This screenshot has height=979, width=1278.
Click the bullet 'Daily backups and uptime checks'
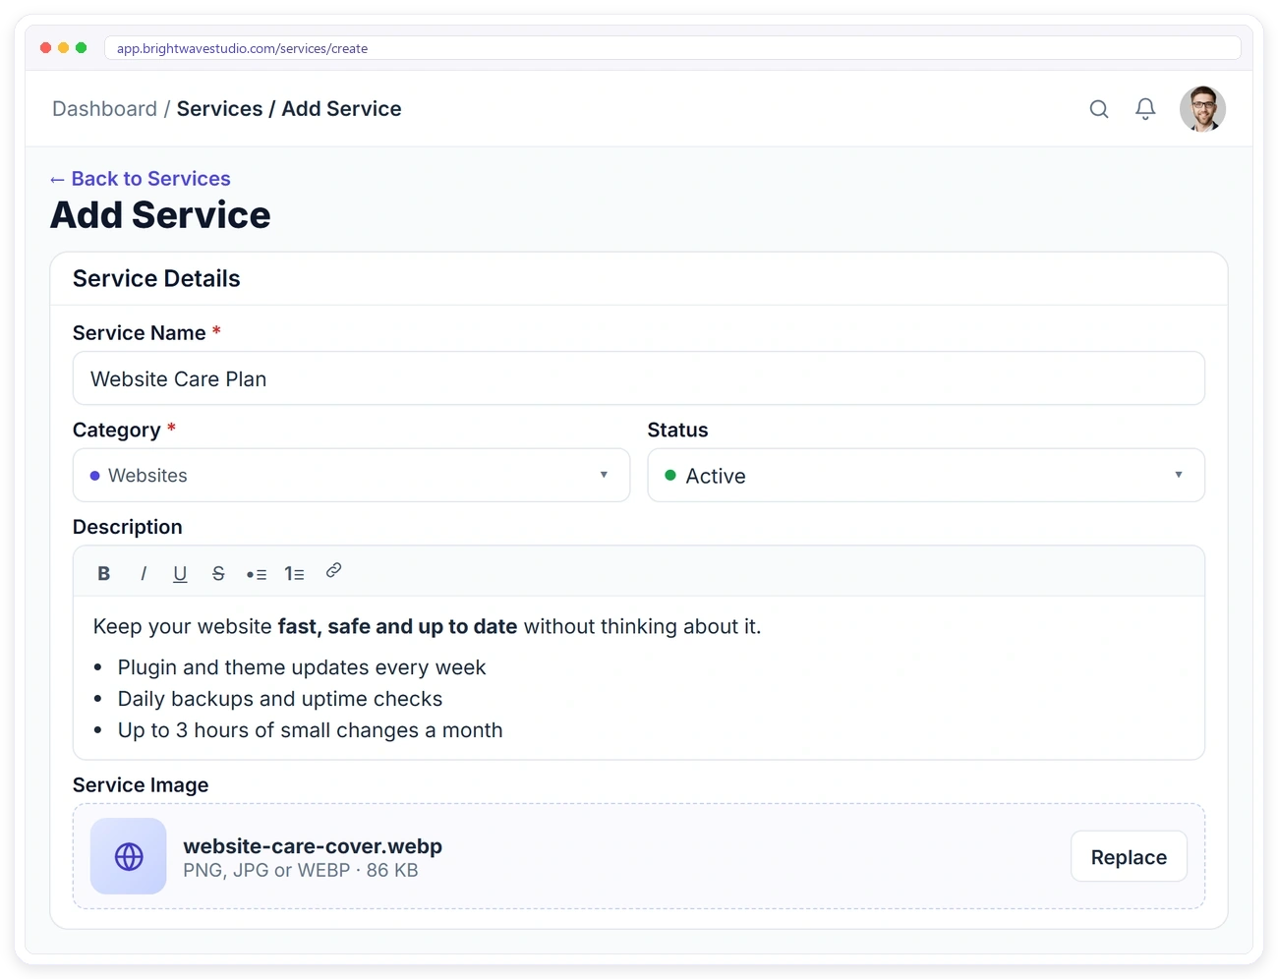point(280,699)
